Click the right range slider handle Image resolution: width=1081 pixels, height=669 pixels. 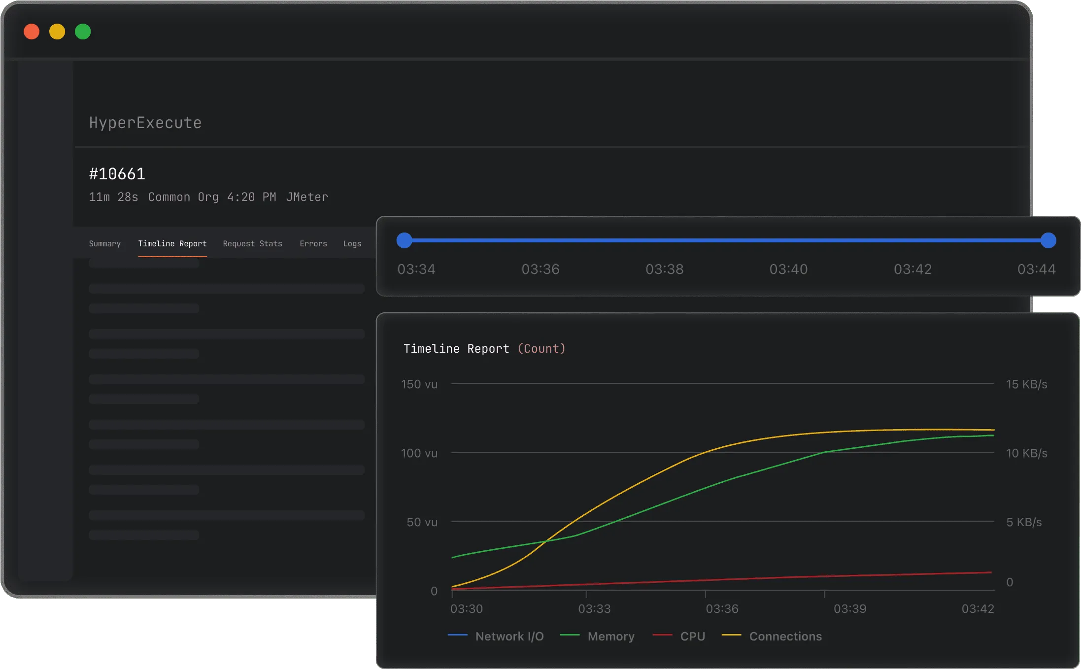pyautogui.click(x=1048, y=240)
